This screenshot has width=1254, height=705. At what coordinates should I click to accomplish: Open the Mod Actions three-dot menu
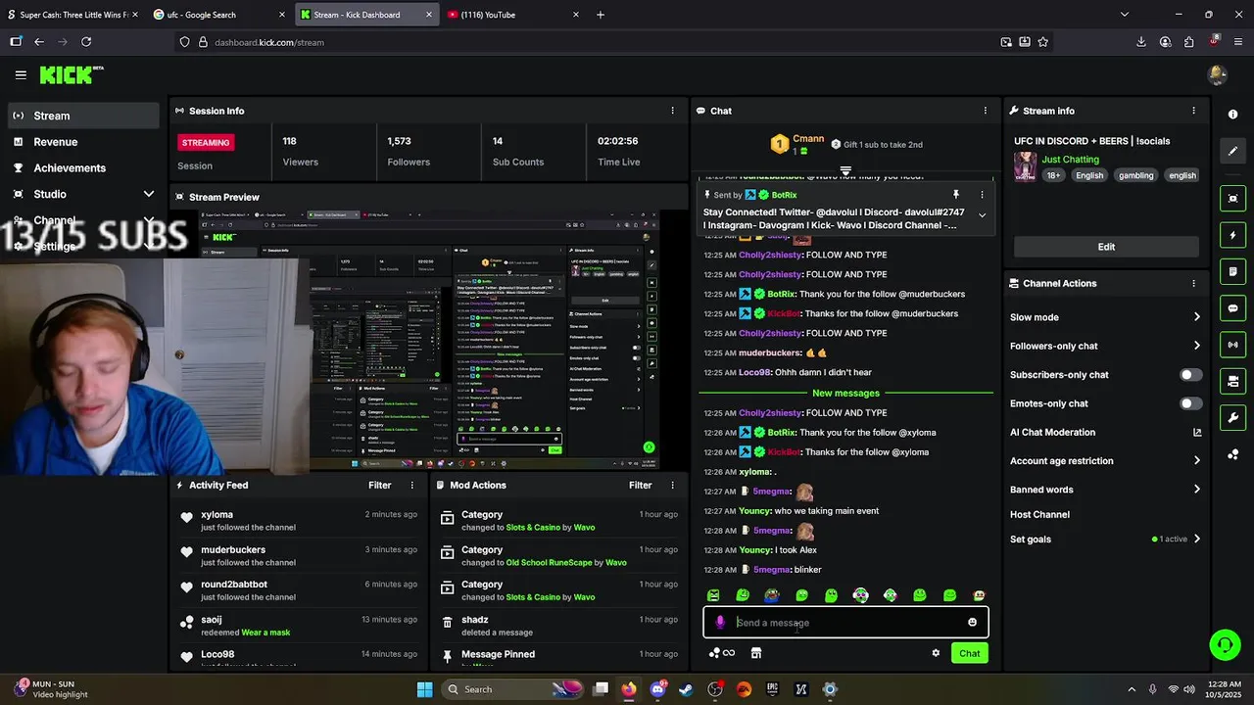click(672, 485)
